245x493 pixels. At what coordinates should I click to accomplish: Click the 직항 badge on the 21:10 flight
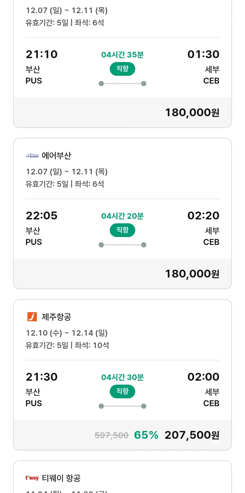(122, 69)
